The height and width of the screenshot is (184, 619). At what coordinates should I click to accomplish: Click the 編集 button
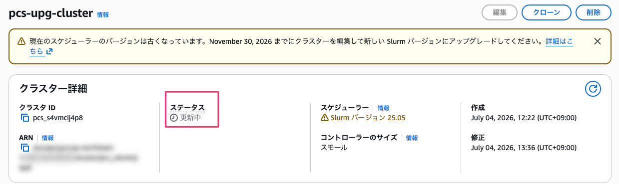tap(500, 13)
